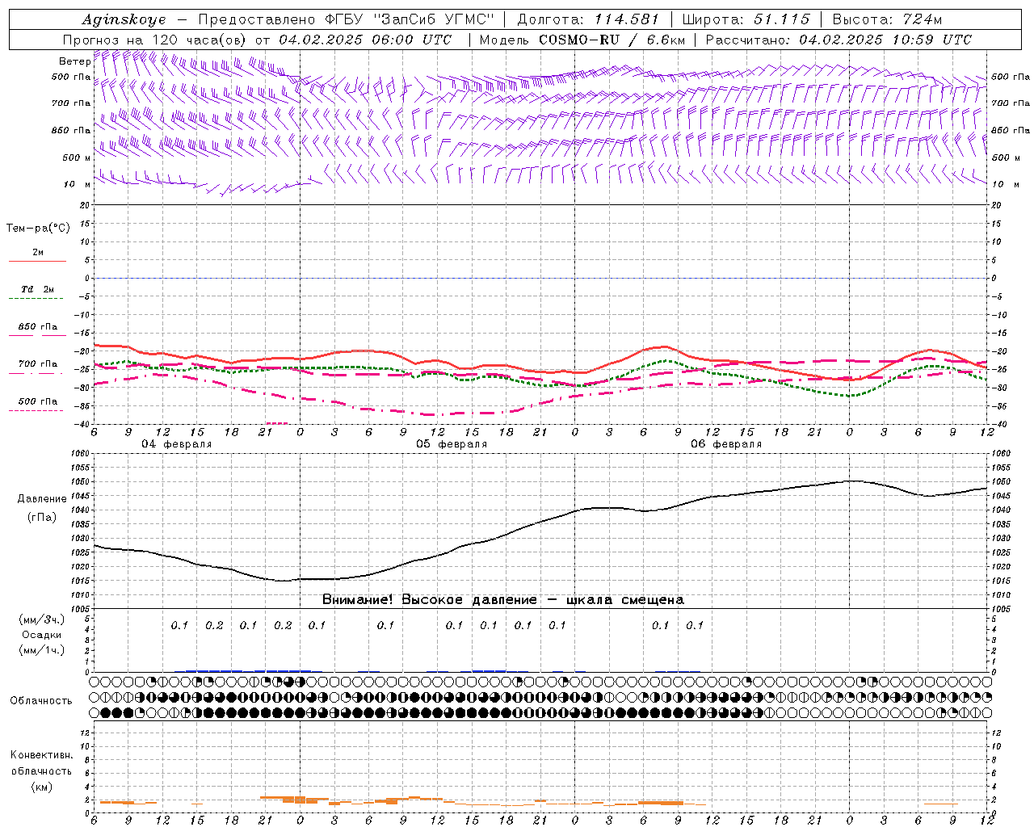
Task: Click the warning Внимание! Высокое давление — шкала смещена
Action: tap(502, 600)
